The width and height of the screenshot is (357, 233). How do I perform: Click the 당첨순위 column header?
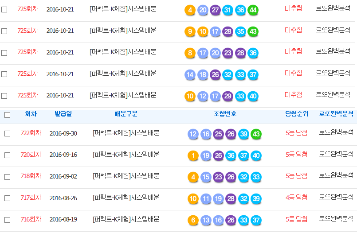click(296, 114)
